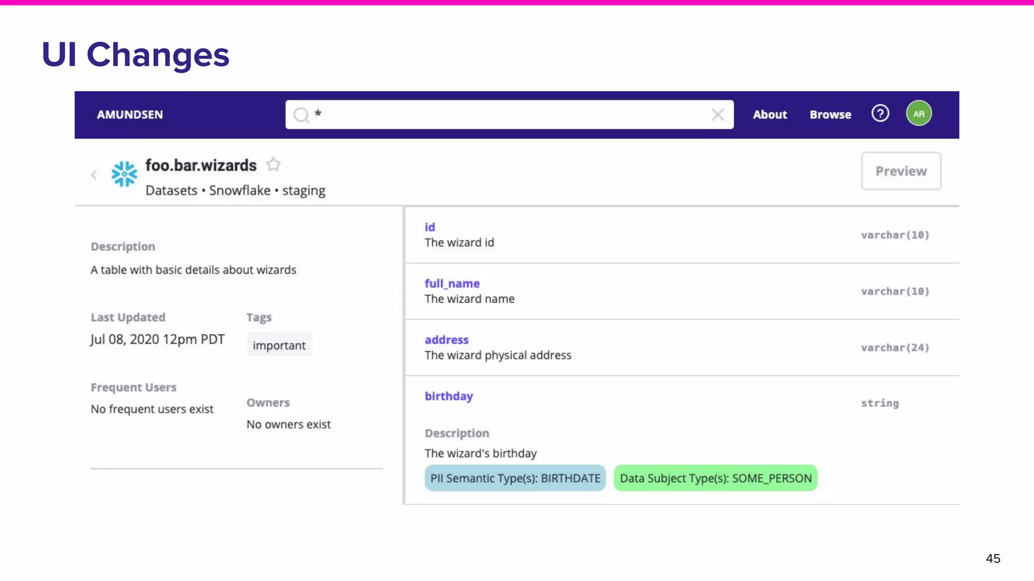Click the Snowflake source icon
Screen dimensions: 1034x581
pos(124,174)
